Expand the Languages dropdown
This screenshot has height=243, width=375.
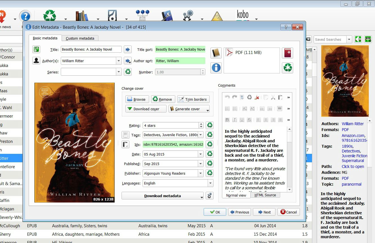[210, 183]
